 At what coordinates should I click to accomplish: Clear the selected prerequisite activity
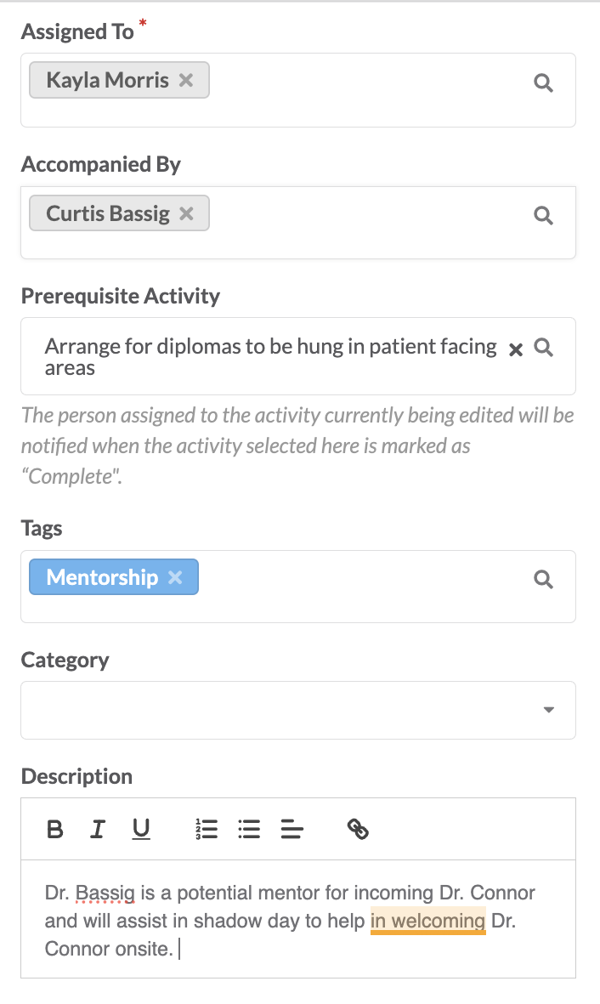tap(516, 349)
